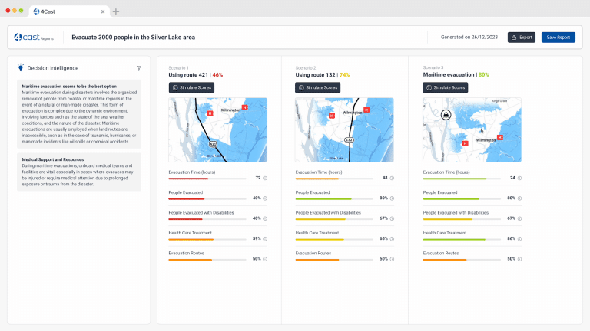Click info icon beside Scenario 1 Evacuation Routes
The image size is (590, 331).
coord(264,259)
